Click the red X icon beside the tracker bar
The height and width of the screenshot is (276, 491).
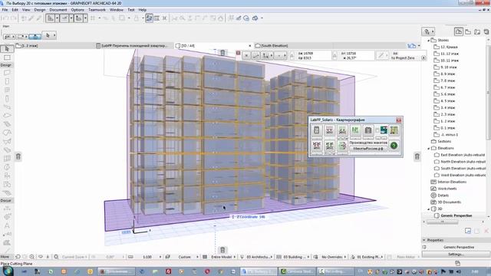[238, 53]
